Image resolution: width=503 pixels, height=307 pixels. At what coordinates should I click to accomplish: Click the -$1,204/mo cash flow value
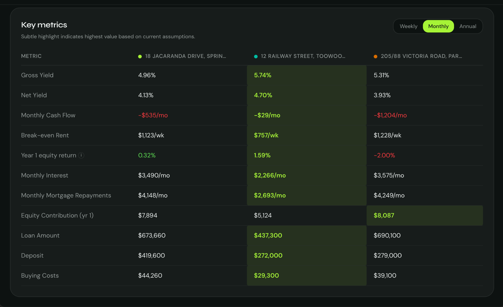coord(390,115)
